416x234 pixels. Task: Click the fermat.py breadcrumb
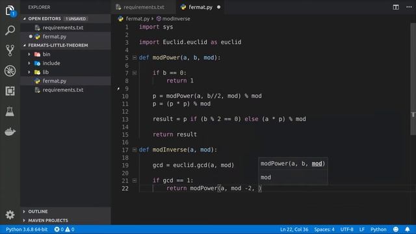[137, 19]
